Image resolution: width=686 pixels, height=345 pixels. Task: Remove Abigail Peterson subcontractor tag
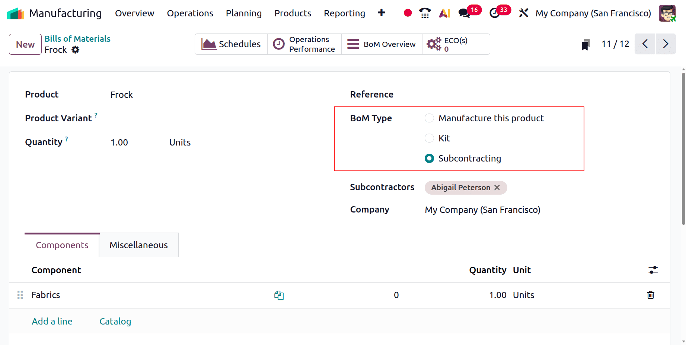pos(497,188)
